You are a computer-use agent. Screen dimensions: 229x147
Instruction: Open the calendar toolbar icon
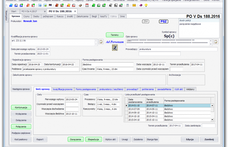[87, 6]
